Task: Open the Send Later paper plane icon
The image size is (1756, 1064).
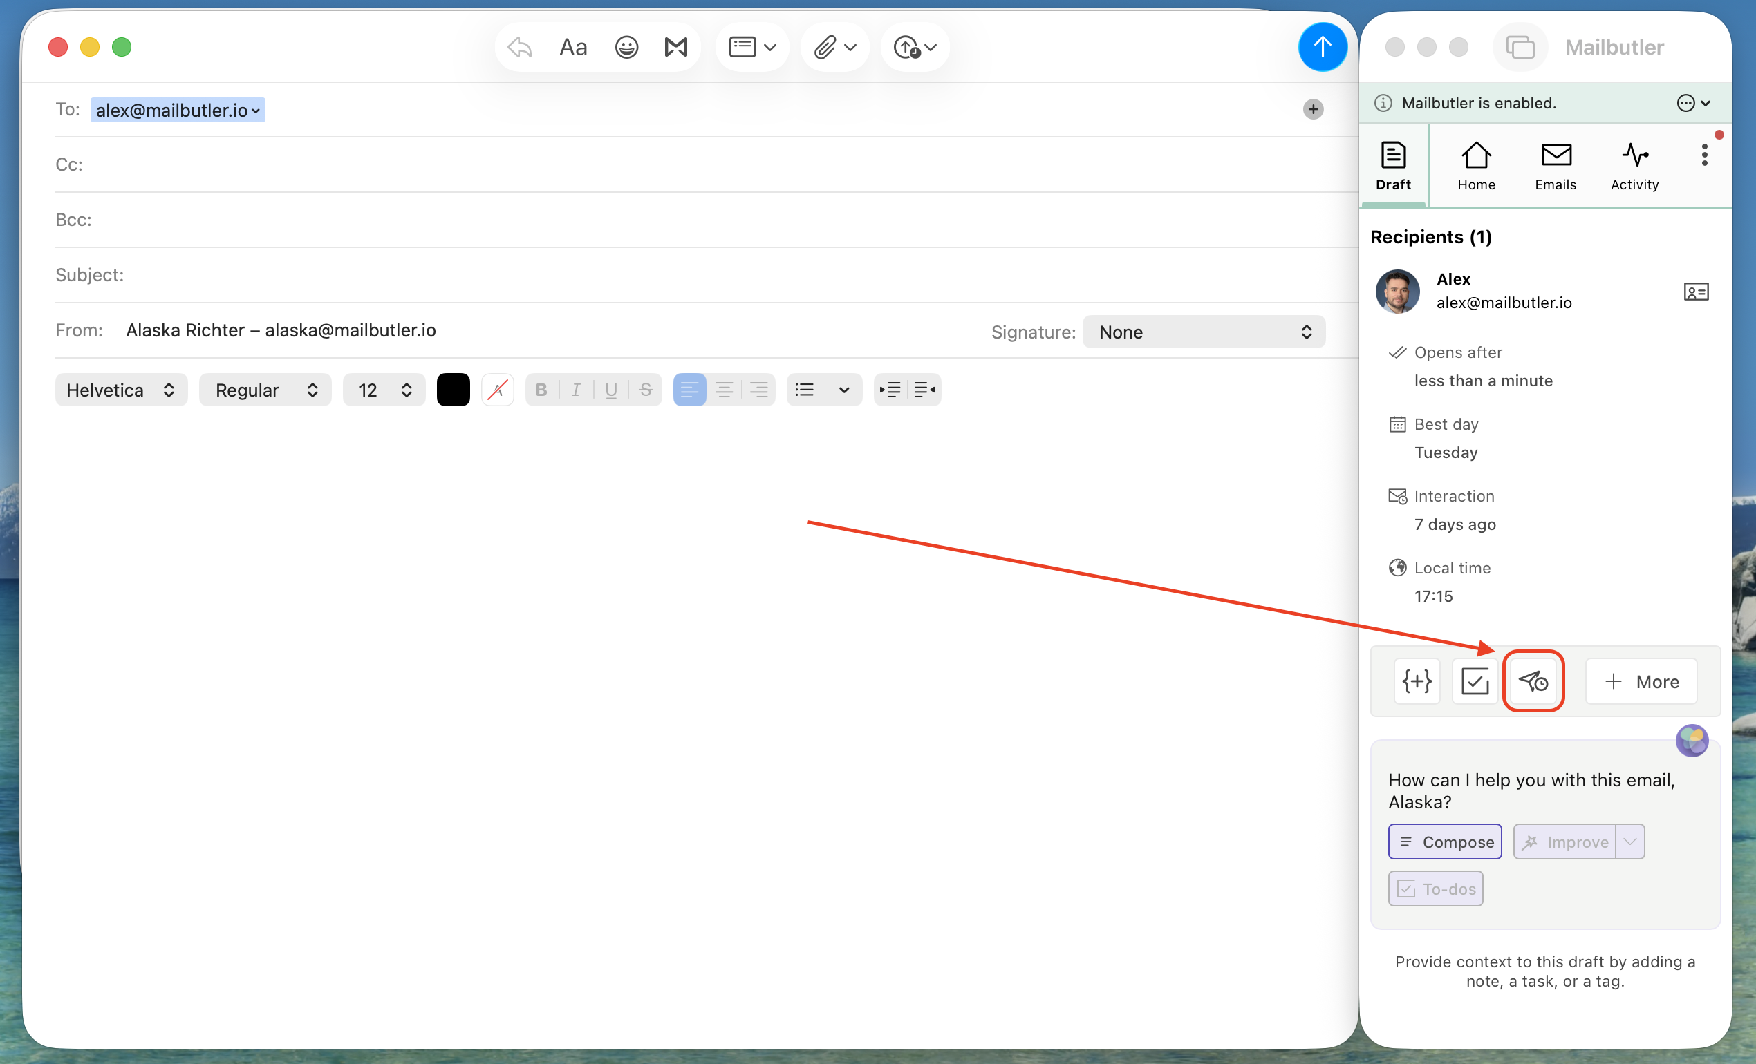Action: [1533, 681]
